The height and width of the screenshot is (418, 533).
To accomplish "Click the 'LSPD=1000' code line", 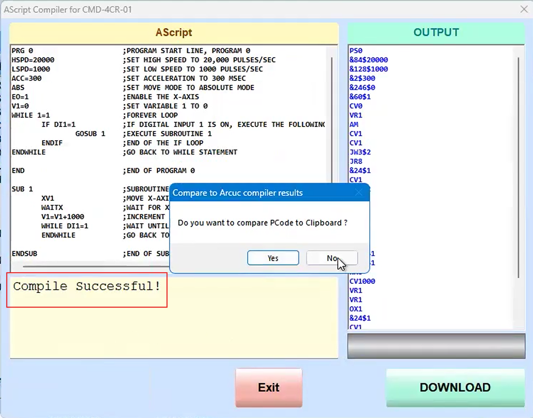I will (31, 69).
